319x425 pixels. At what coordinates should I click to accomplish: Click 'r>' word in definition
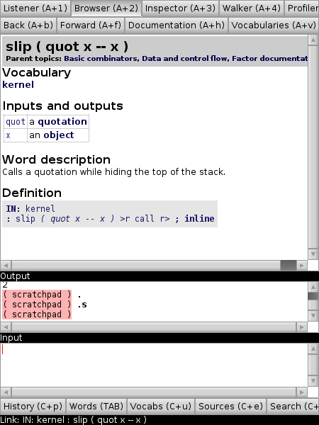tap(164, 219)
